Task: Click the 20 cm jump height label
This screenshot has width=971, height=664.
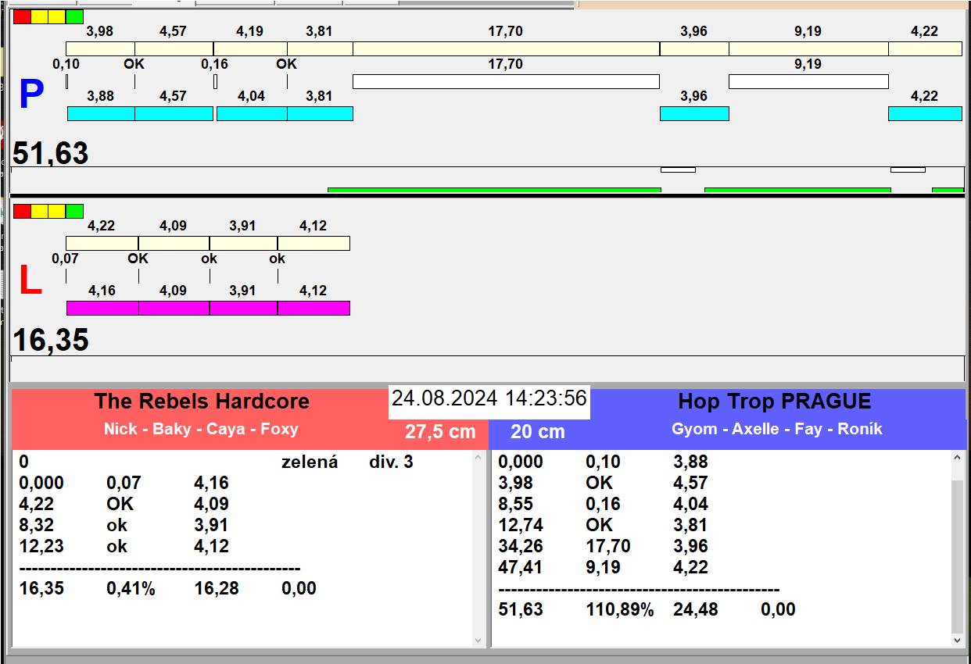Action: pos(537,432)
